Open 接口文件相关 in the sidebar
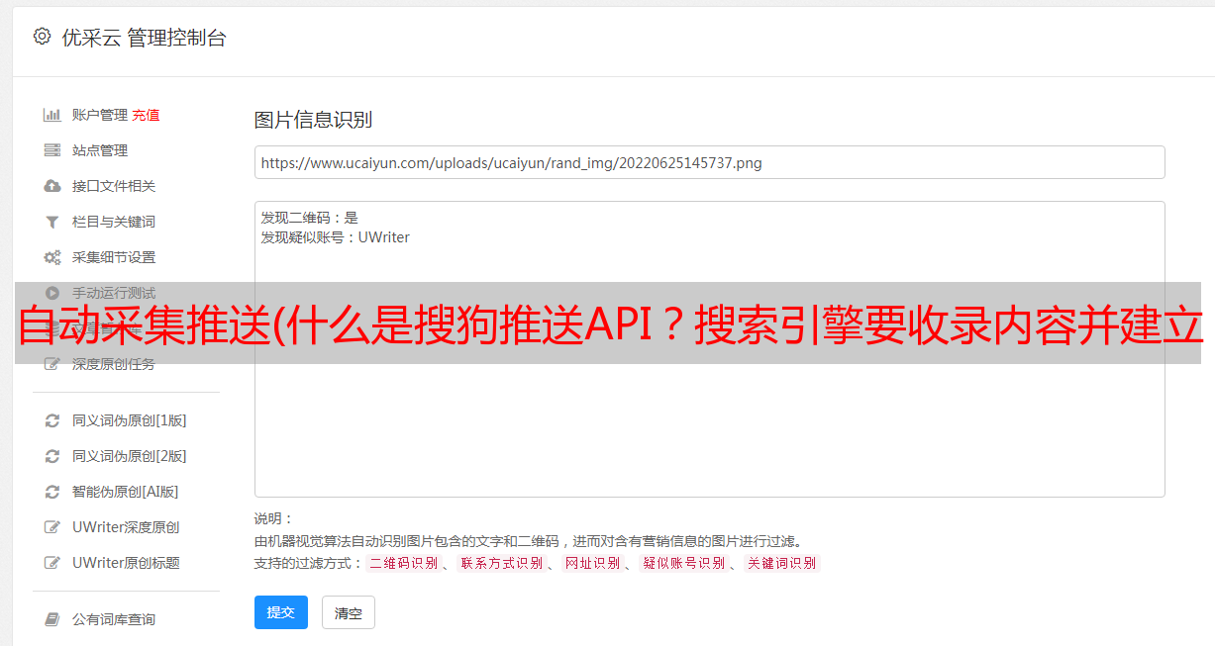This screenshot has height=646, width=1215. click(114, 186)
